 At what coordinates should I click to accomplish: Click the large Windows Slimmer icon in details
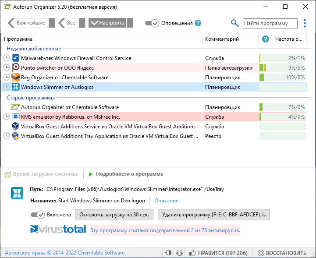click(17, 193)
